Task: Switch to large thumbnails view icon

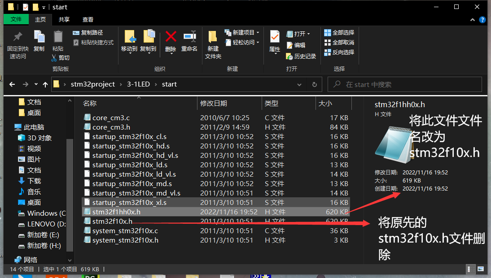Action: pos(480,269)
